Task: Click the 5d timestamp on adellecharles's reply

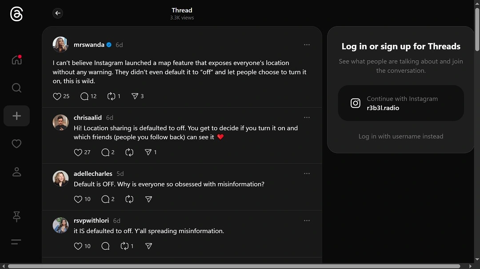Action: click(120, 174)
